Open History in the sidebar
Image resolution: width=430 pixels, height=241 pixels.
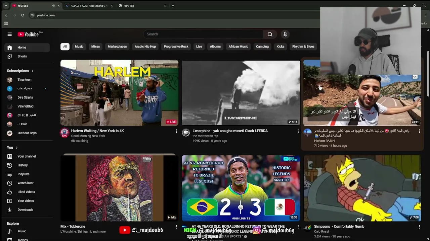coord(27,165)
